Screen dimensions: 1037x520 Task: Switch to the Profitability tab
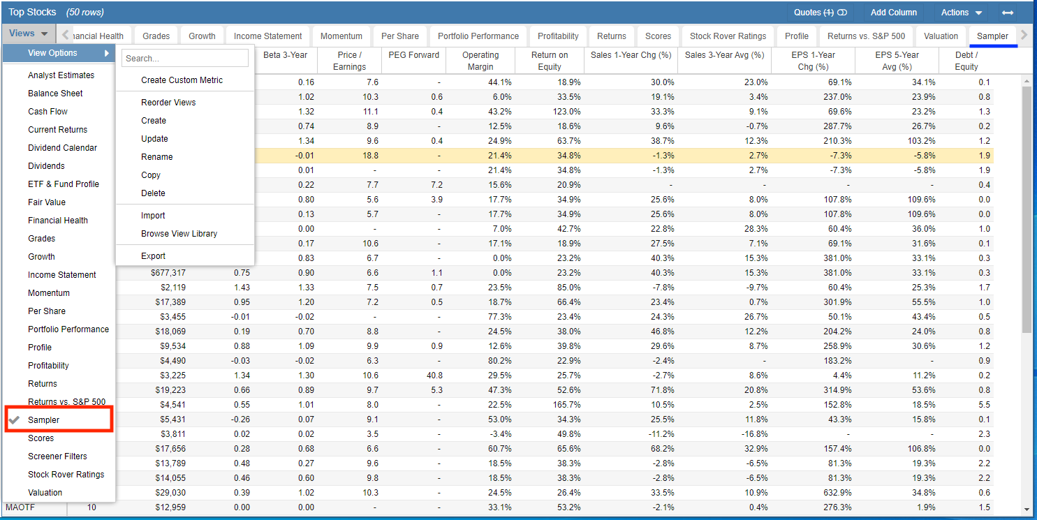(557, 36)
